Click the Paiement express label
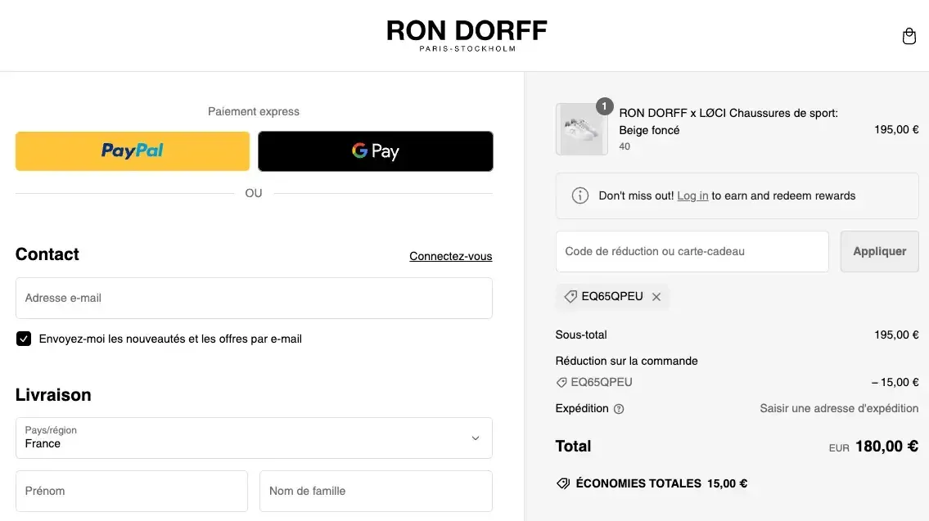 [254, 111]
